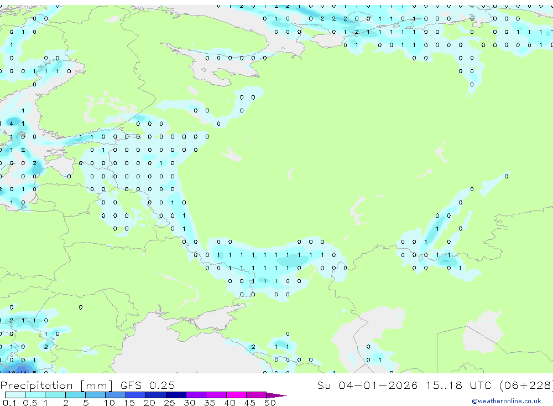Screen dimensions: 553x406
Task: Click the '20' legend scale label
Action: pyautogui.click(x=149, y=403)
